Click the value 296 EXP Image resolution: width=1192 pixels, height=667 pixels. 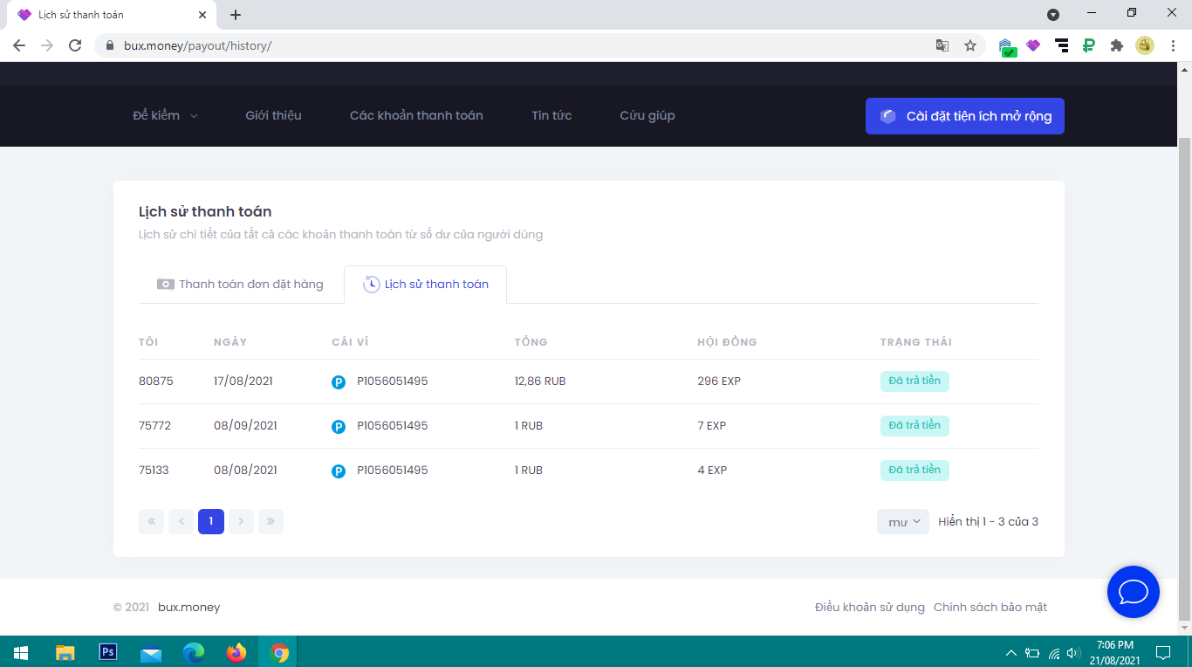719,382
